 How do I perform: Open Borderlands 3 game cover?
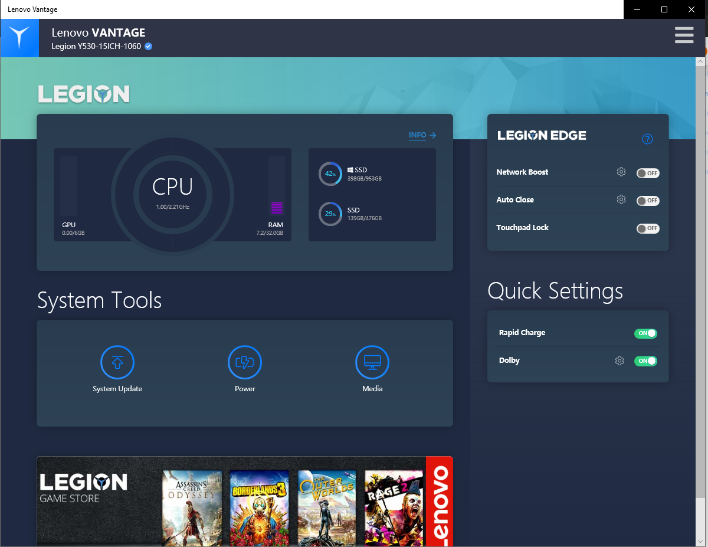pyautogui.click(x=260, y=508)
